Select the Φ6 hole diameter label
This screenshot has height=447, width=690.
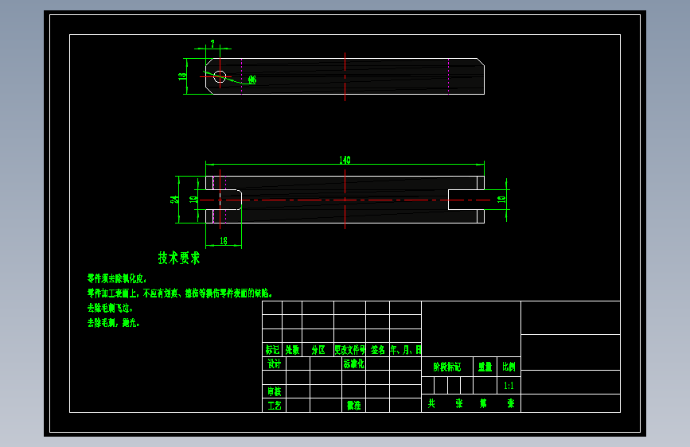(251, 80)
